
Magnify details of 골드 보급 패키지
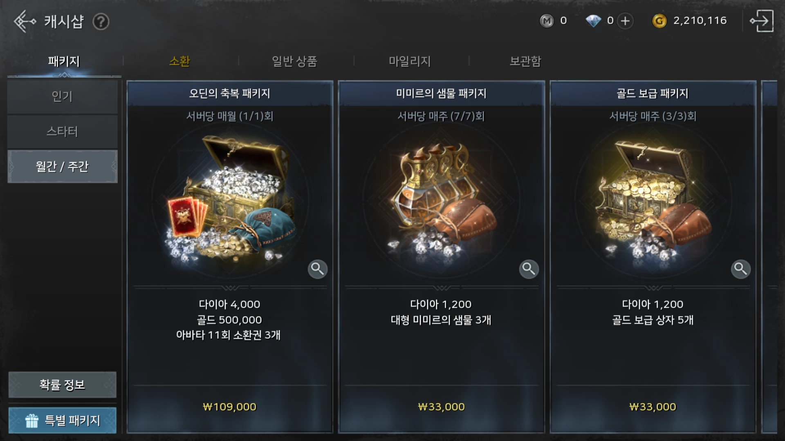[740, 269]
